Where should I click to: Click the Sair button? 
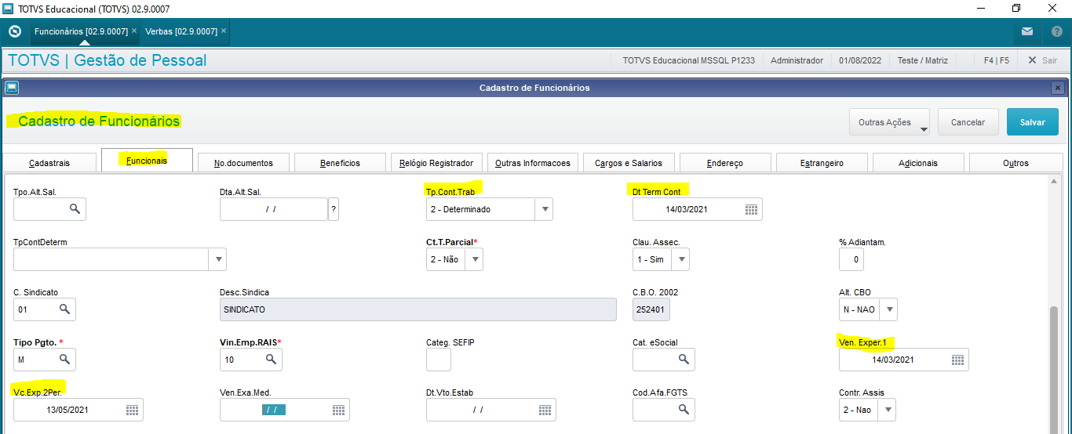[1042, 60]
